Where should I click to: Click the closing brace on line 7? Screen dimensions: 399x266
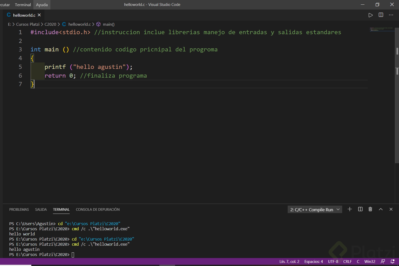pyautogui.click(x=32, y=84)
